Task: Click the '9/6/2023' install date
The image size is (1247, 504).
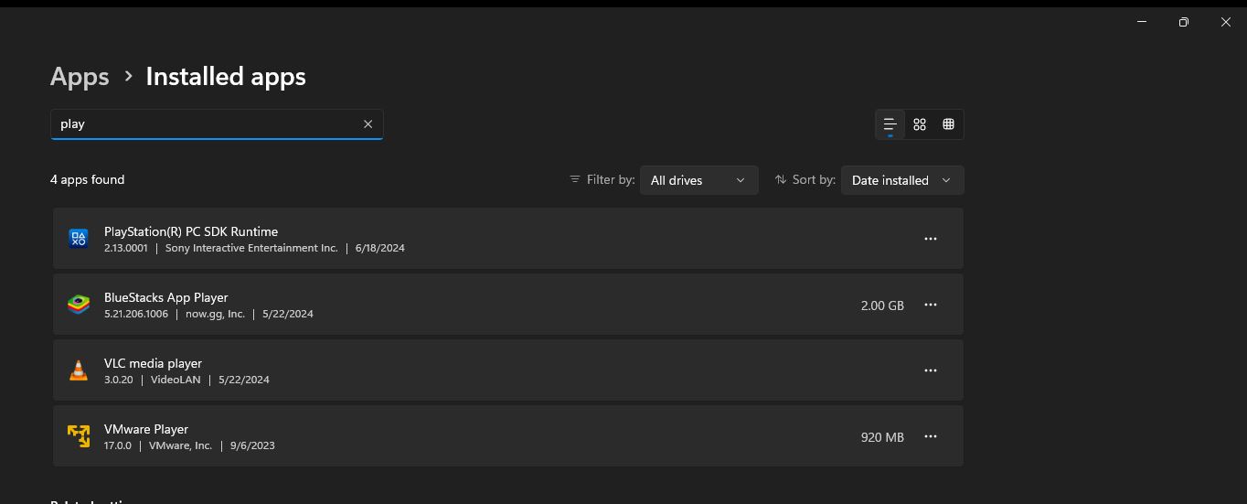Action: [x=252, y=445]
